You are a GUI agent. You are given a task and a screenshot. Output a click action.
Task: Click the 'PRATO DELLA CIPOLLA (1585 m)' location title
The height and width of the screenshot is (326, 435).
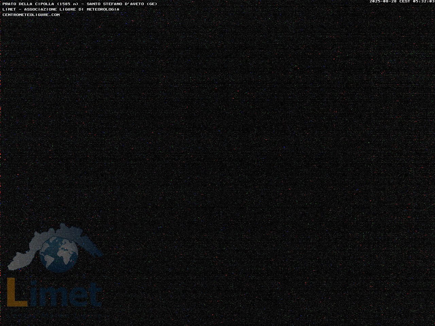click(40, 4)
